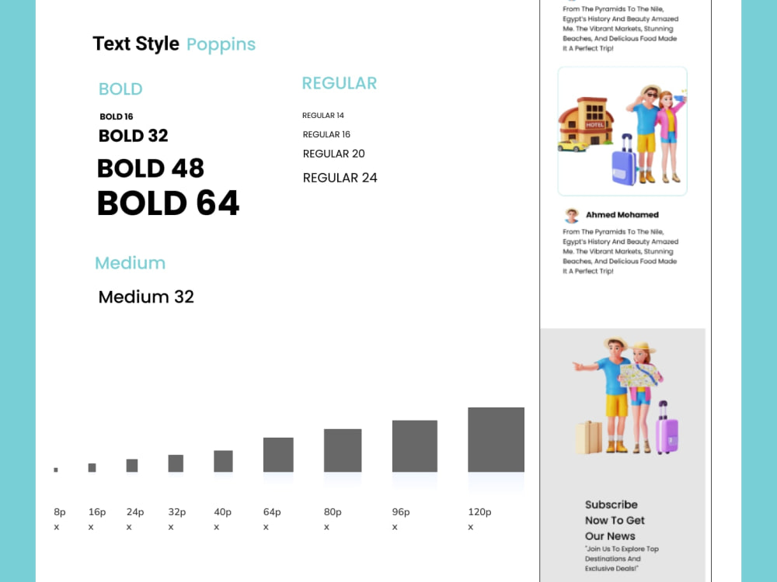Viewport: 777px width, 582px height.
Task: Select the BOLD 64 text sample
Action: (x=168, y=203)
